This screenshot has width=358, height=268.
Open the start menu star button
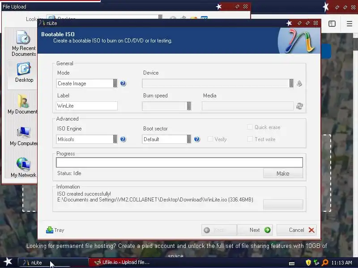(x=8, y=262)
